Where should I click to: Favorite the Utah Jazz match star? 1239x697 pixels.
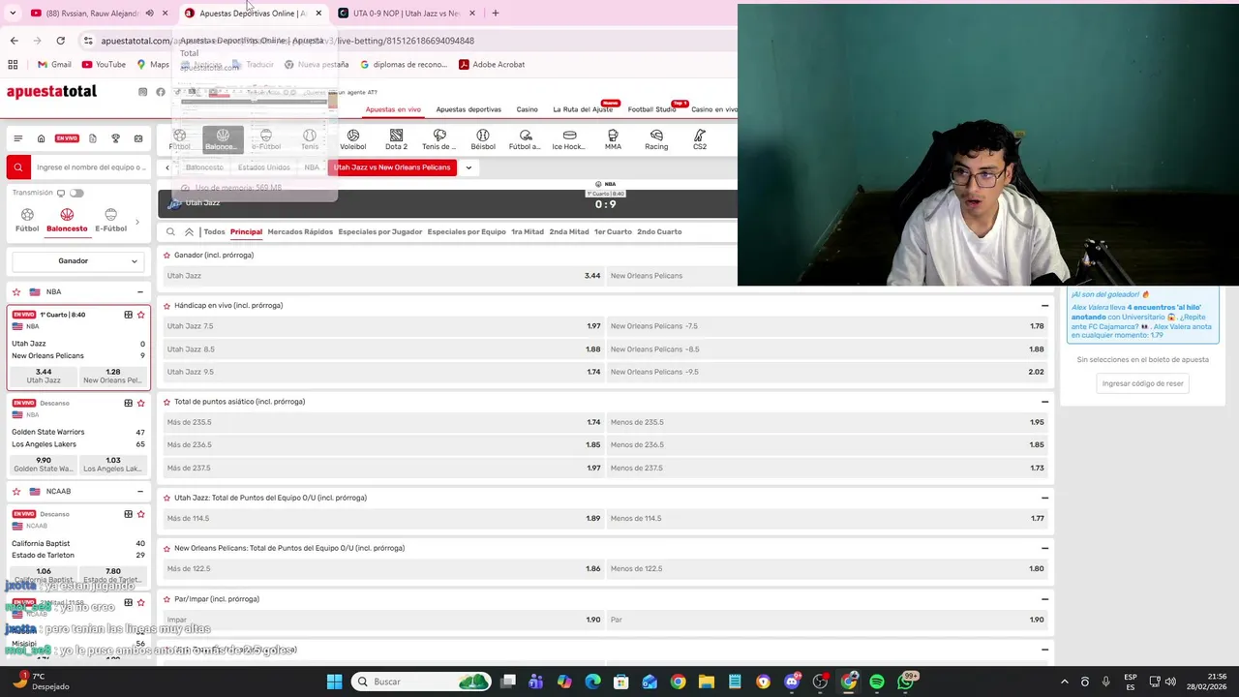point(141,315)
